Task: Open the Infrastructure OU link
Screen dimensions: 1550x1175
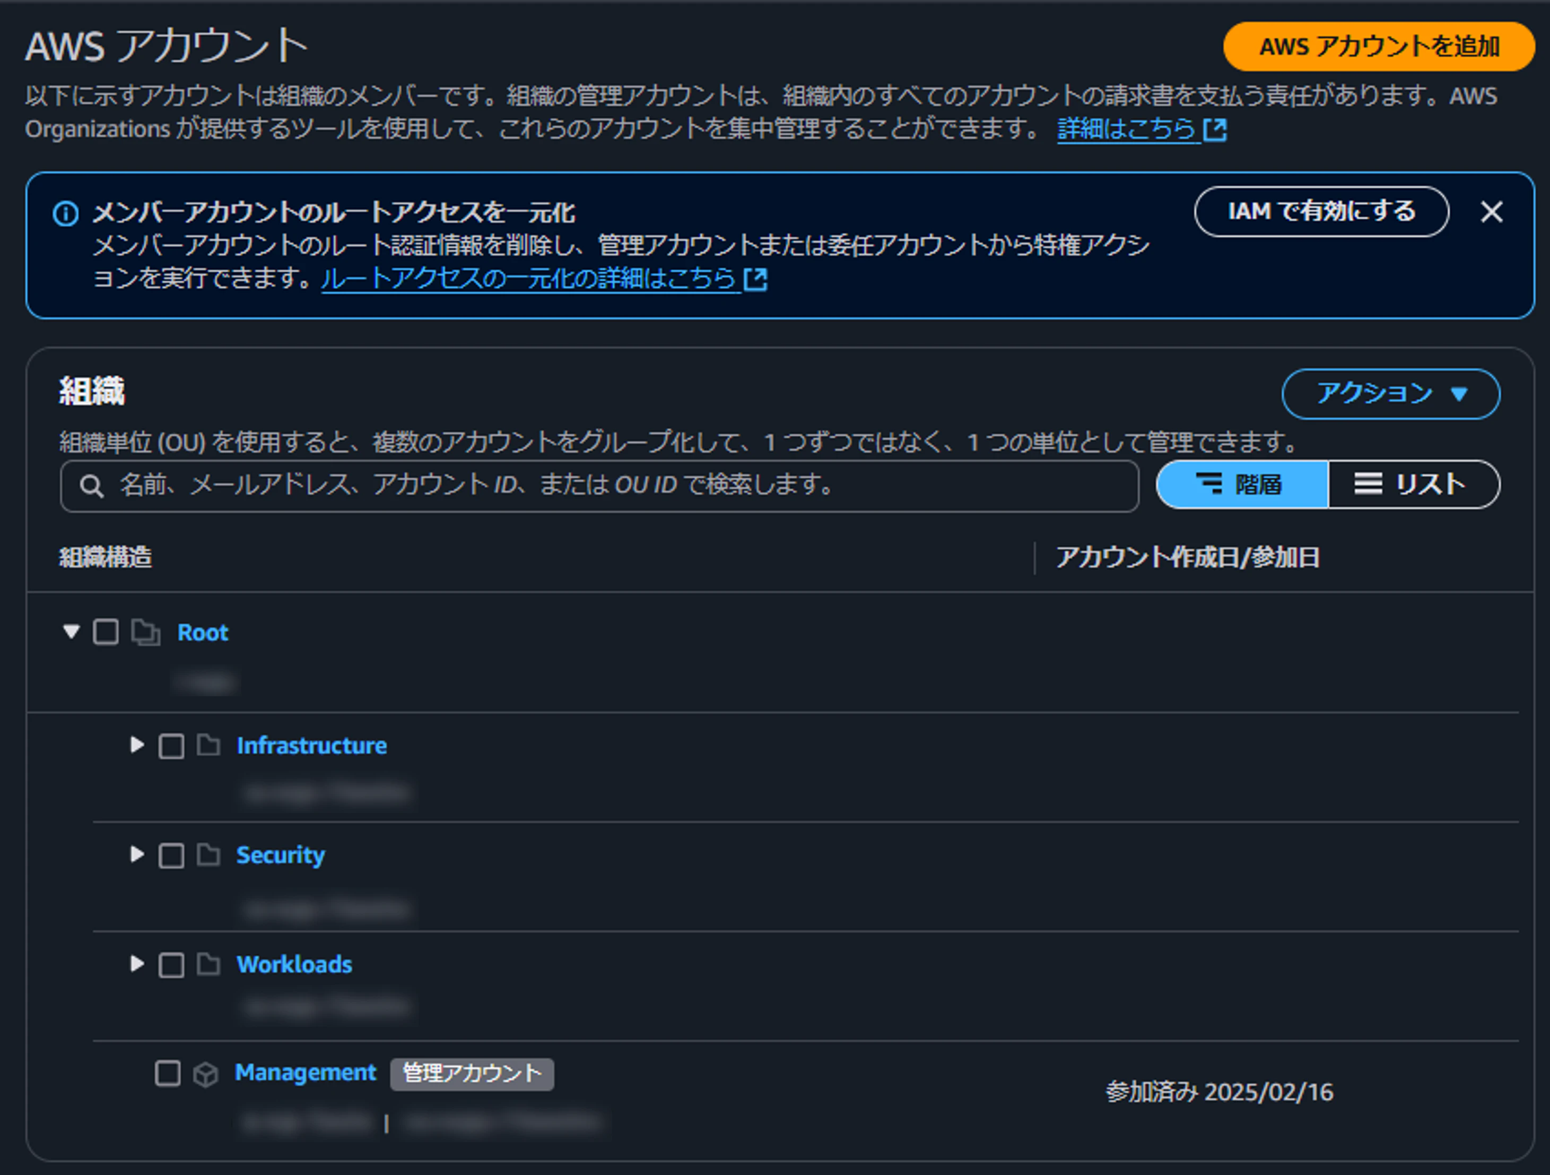Action: pos(312,746)
